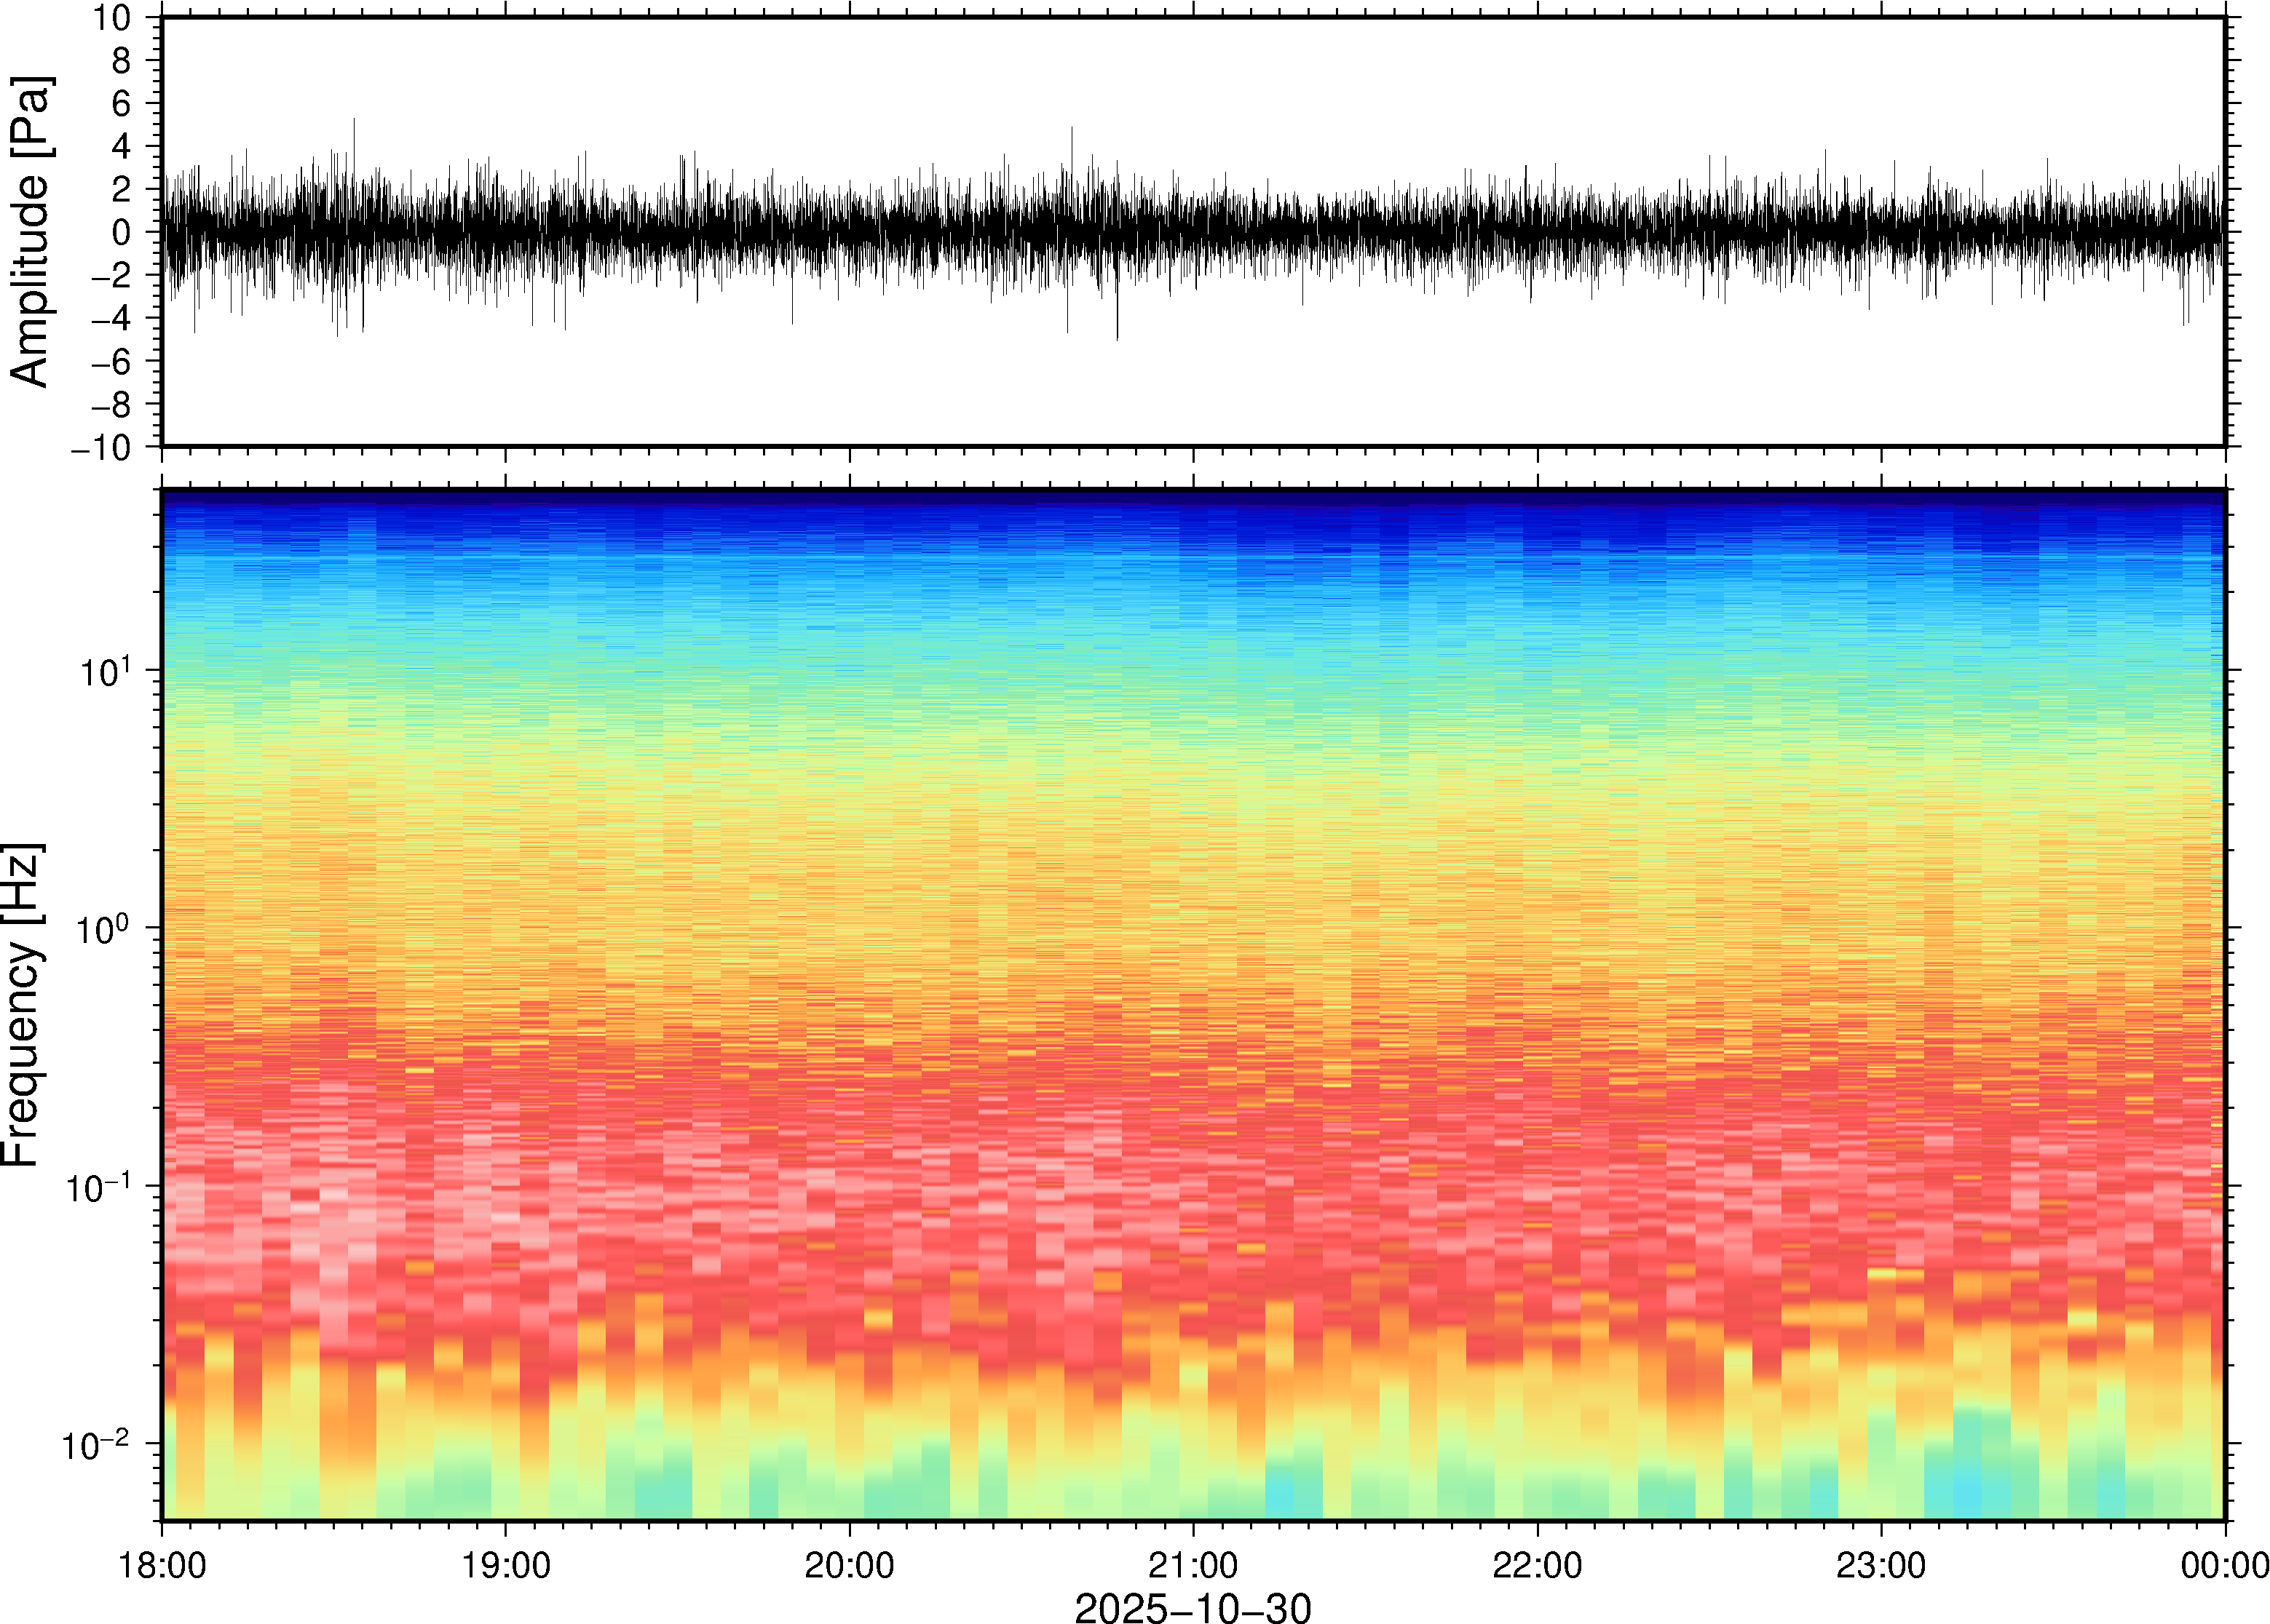The image size is (2270, 1624).
Task: Click the 21:00 time axis label
Action: click(1193, 1565)
